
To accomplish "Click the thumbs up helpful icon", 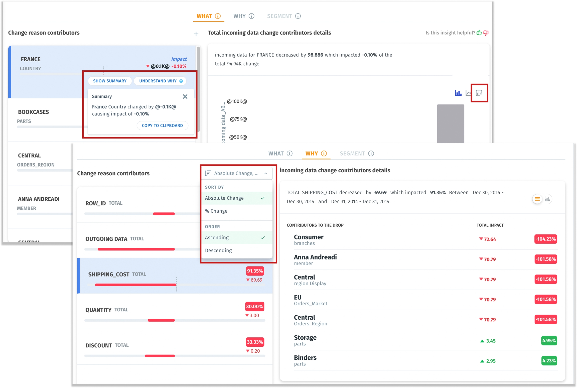I will pyautogui.click(x=479, y=33).
